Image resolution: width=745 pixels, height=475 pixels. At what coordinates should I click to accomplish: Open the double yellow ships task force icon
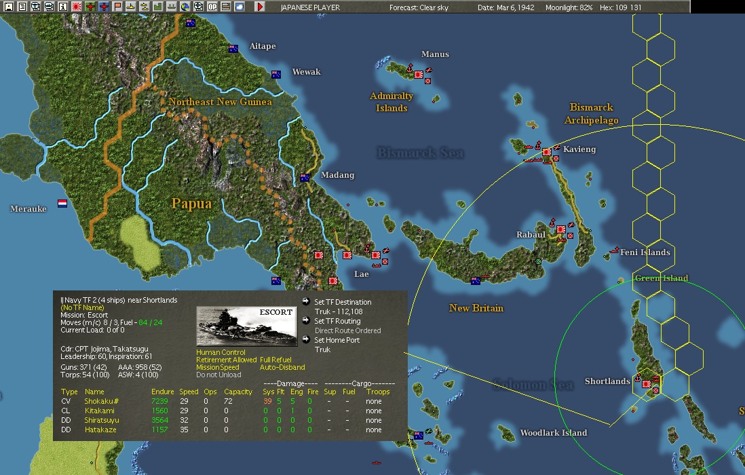(x=145, y=7)
